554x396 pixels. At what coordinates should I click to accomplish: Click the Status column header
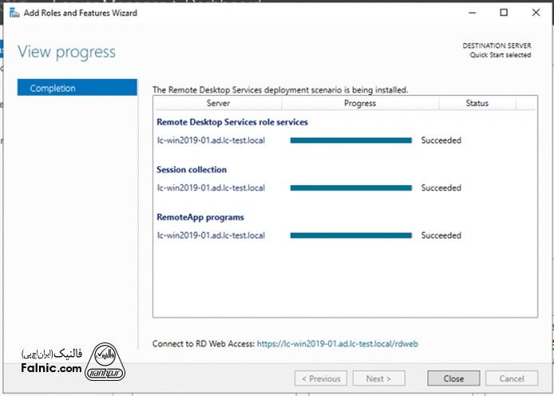tap(477, 103)
